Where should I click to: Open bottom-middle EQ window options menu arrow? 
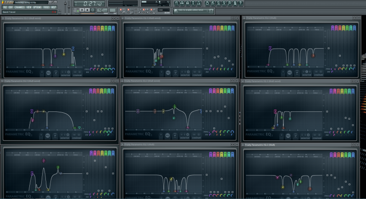click(x=122, y=144)
